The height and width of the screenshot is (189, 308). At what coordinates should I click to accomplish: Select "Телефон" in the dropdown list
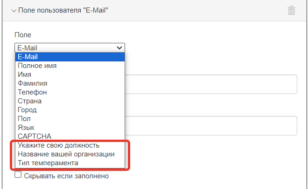point(70,92)
